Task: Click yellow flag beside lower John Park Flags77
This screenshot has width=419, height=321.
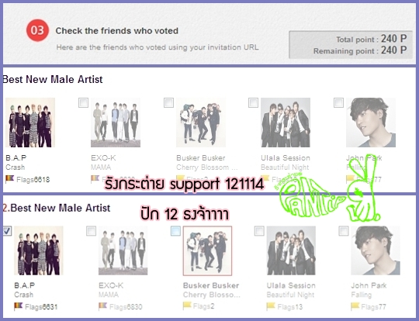Action: tap(355, 306)
